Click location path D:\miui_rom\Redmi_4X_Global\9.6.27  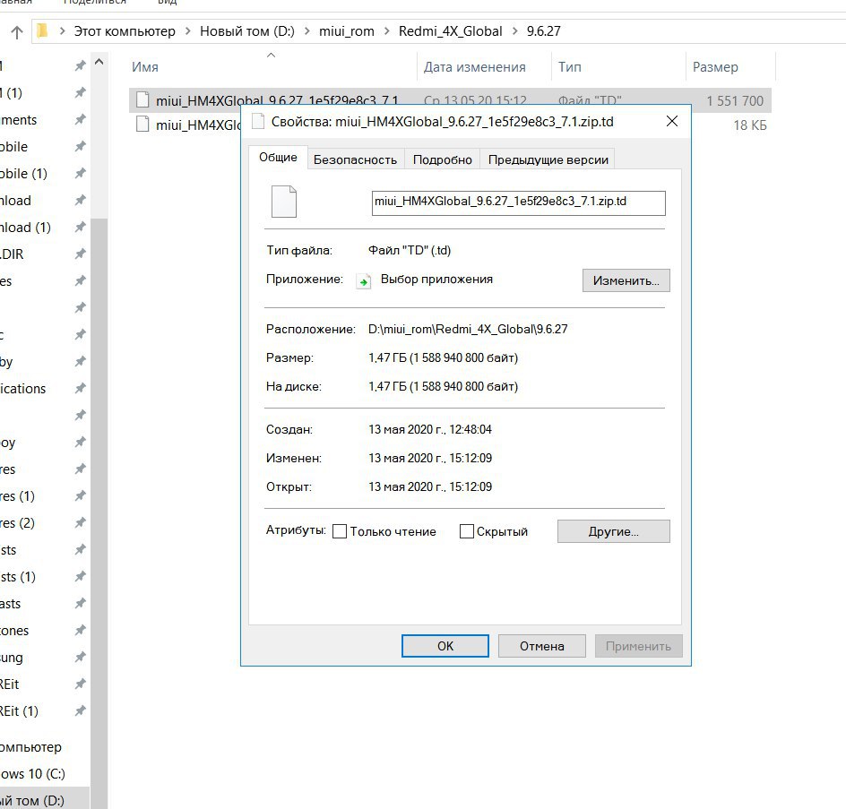pos(468,329)
